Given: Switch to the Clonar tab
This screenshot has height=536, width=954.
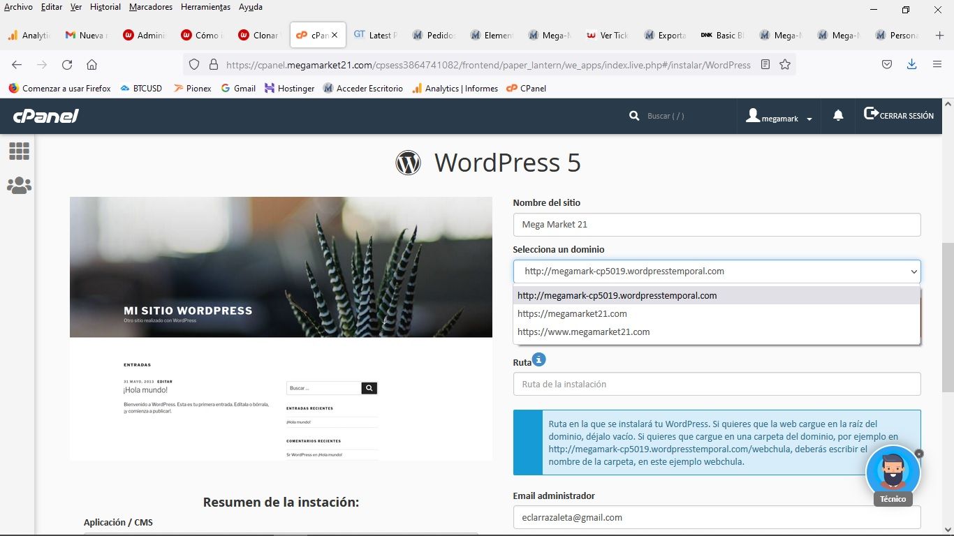Looking at the screenshot, I should pos(259,35).
